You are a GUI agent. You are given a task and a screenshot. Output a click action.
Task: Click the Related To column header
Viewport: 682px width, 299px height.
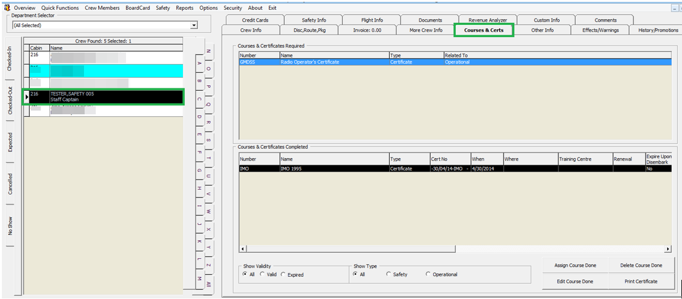[557, 55]
